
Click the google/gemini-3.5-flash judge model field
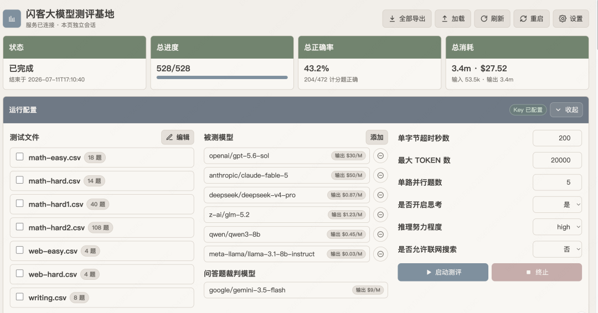(x=296, y=290)
